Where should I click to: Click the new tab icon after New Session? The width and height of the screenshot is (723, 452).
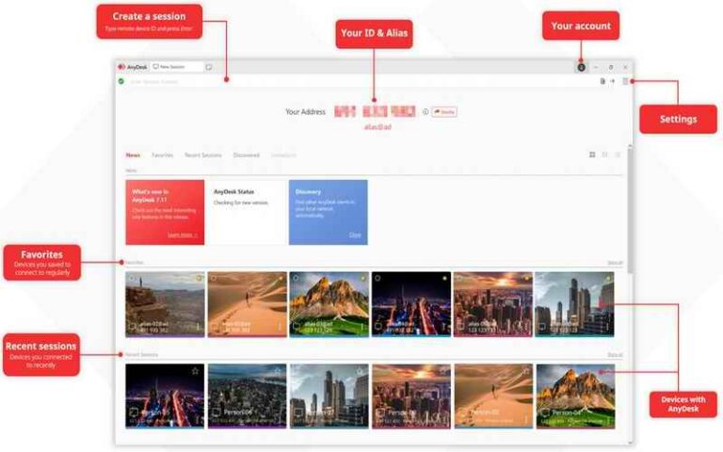coord(209,67)
